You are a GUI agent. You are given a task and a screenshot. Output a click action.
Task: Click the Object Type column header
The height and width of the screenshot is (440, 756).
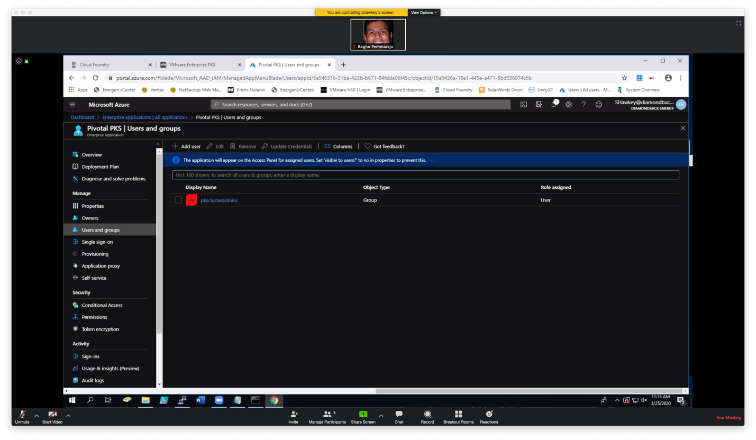click(376, 187)
